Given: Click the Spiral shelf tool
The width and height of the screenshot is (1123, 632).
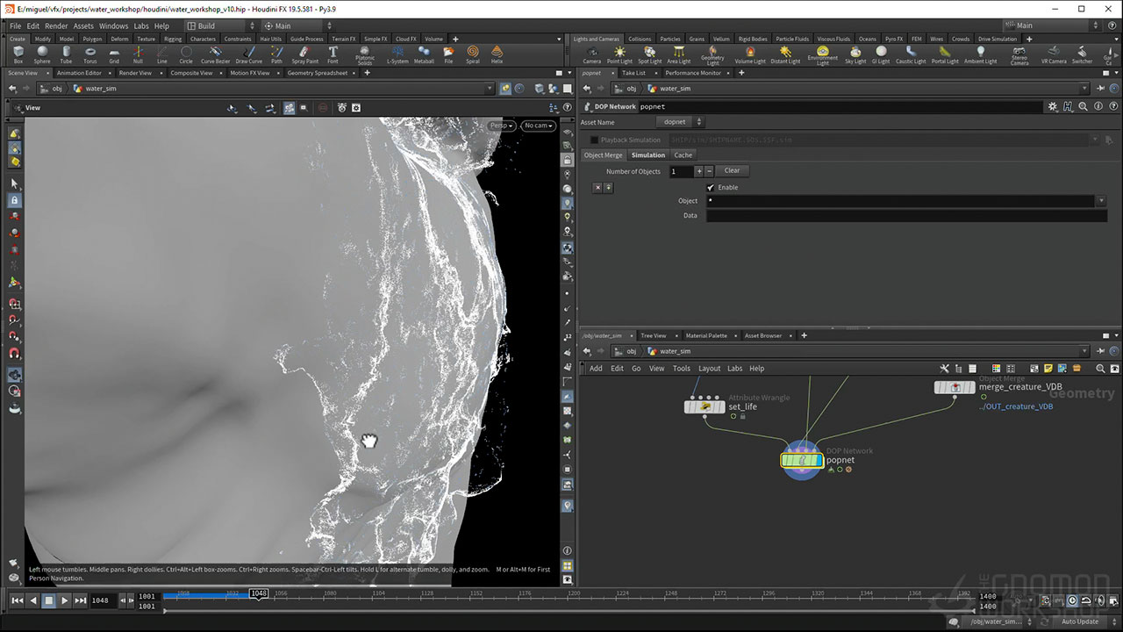Looking at the screenshot, I should (473, 54).
